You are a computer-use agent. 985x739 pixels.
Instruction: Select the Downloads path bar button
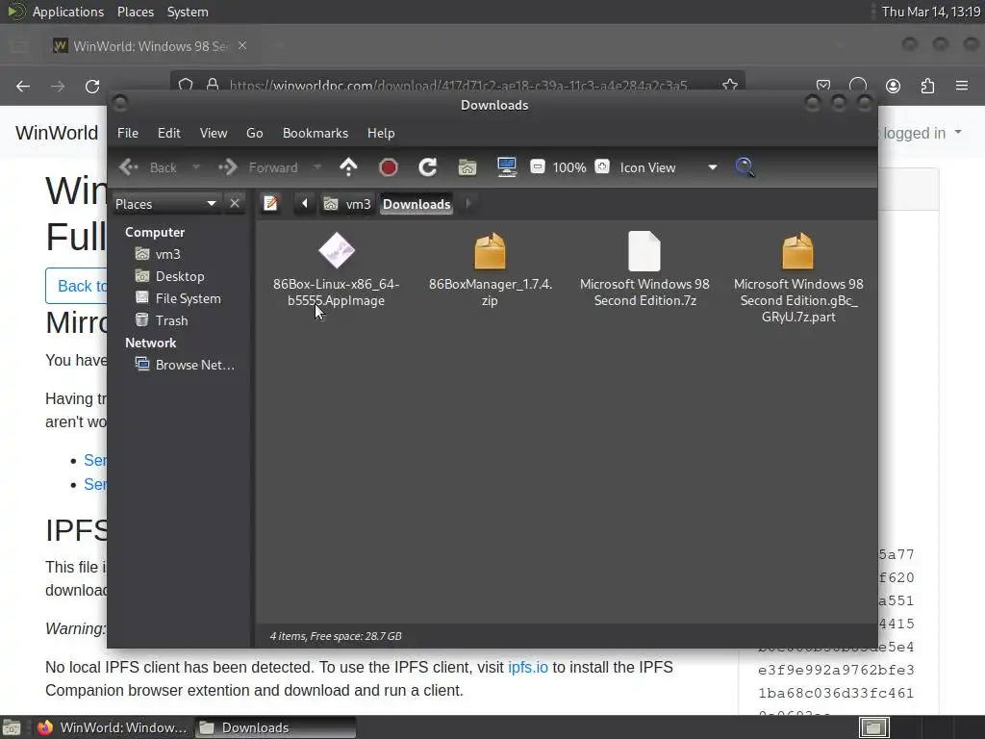(x=417, y=204)
